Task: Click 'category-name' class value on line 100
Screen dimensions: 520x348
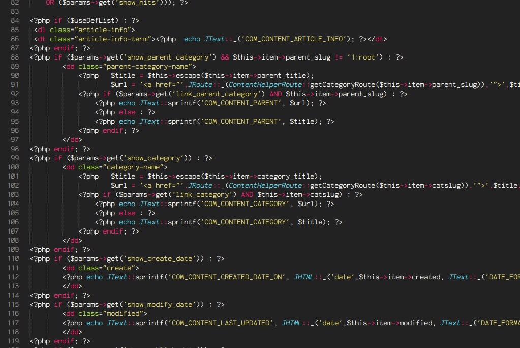Action: [x=133, y=167]
